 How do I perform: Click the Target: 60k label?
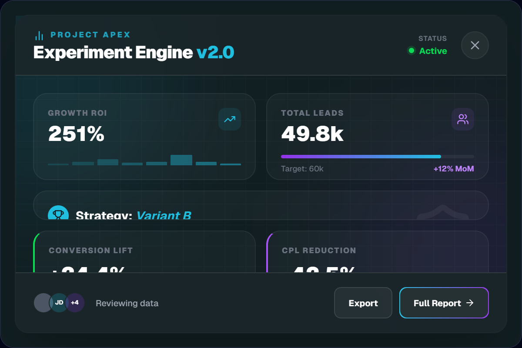[302, 169]
